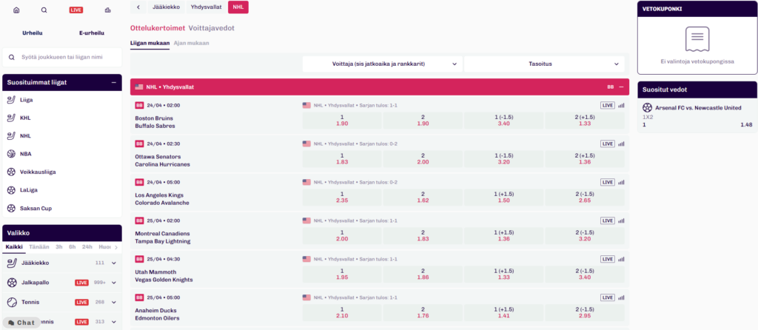Bet Los Angeles Kings +1.5 at 1.50
This screenshot has width=758, height=330.
[503, 197]
